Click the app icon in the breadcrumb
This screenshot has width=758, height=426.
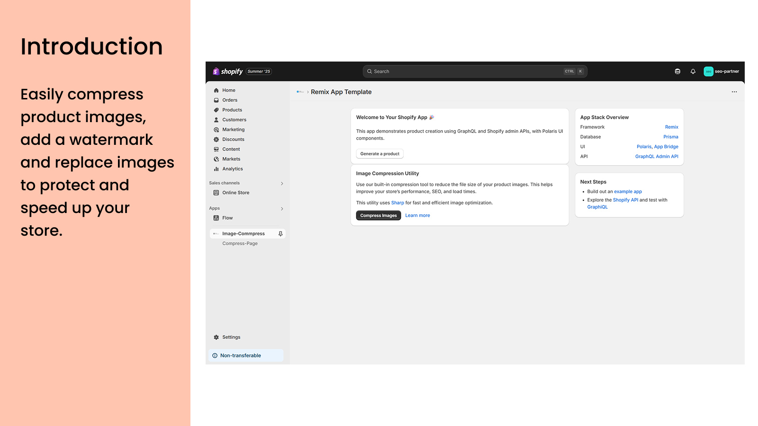coord(300,92)
